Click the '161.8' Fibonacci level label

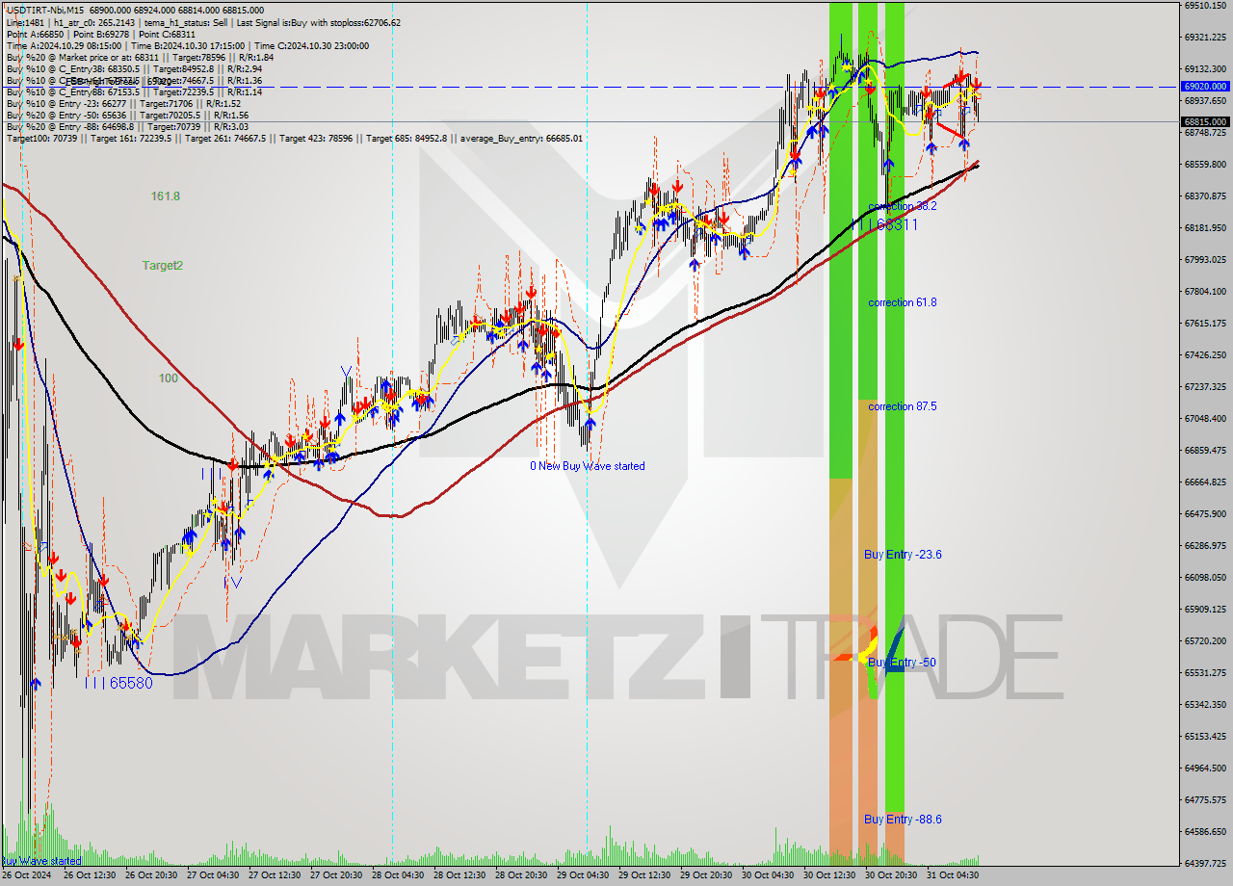tap(166, 196)
